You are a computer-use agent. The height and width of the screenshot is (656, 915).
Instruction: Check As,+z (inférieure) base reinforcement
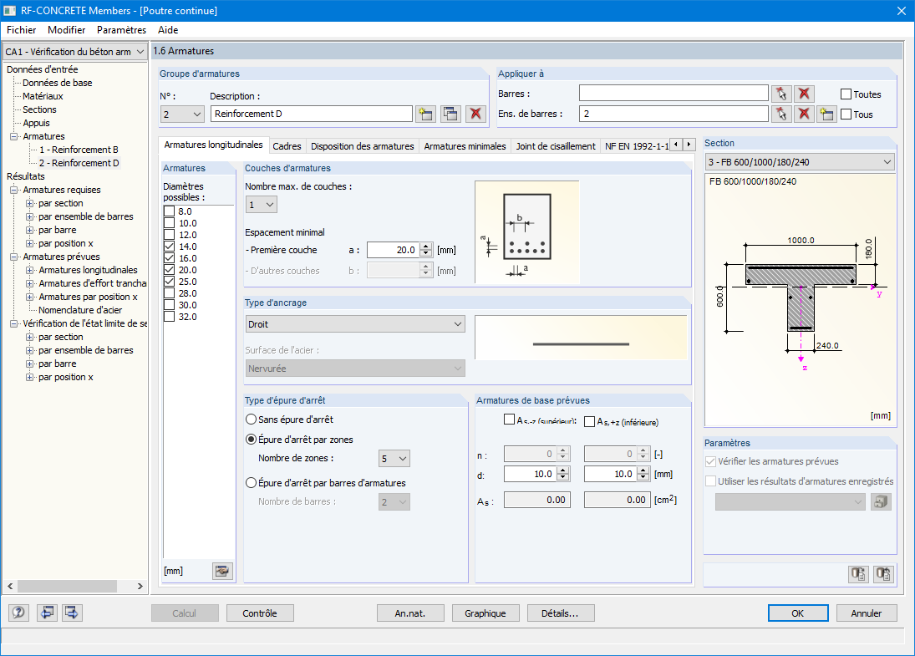pyautogui.click(x=589, y=421)
